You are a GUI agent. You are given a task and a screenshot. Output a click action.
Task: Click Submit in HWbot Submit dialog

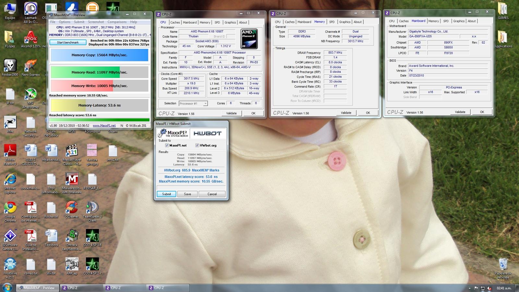pyautogui.click(x=166, y=194)
